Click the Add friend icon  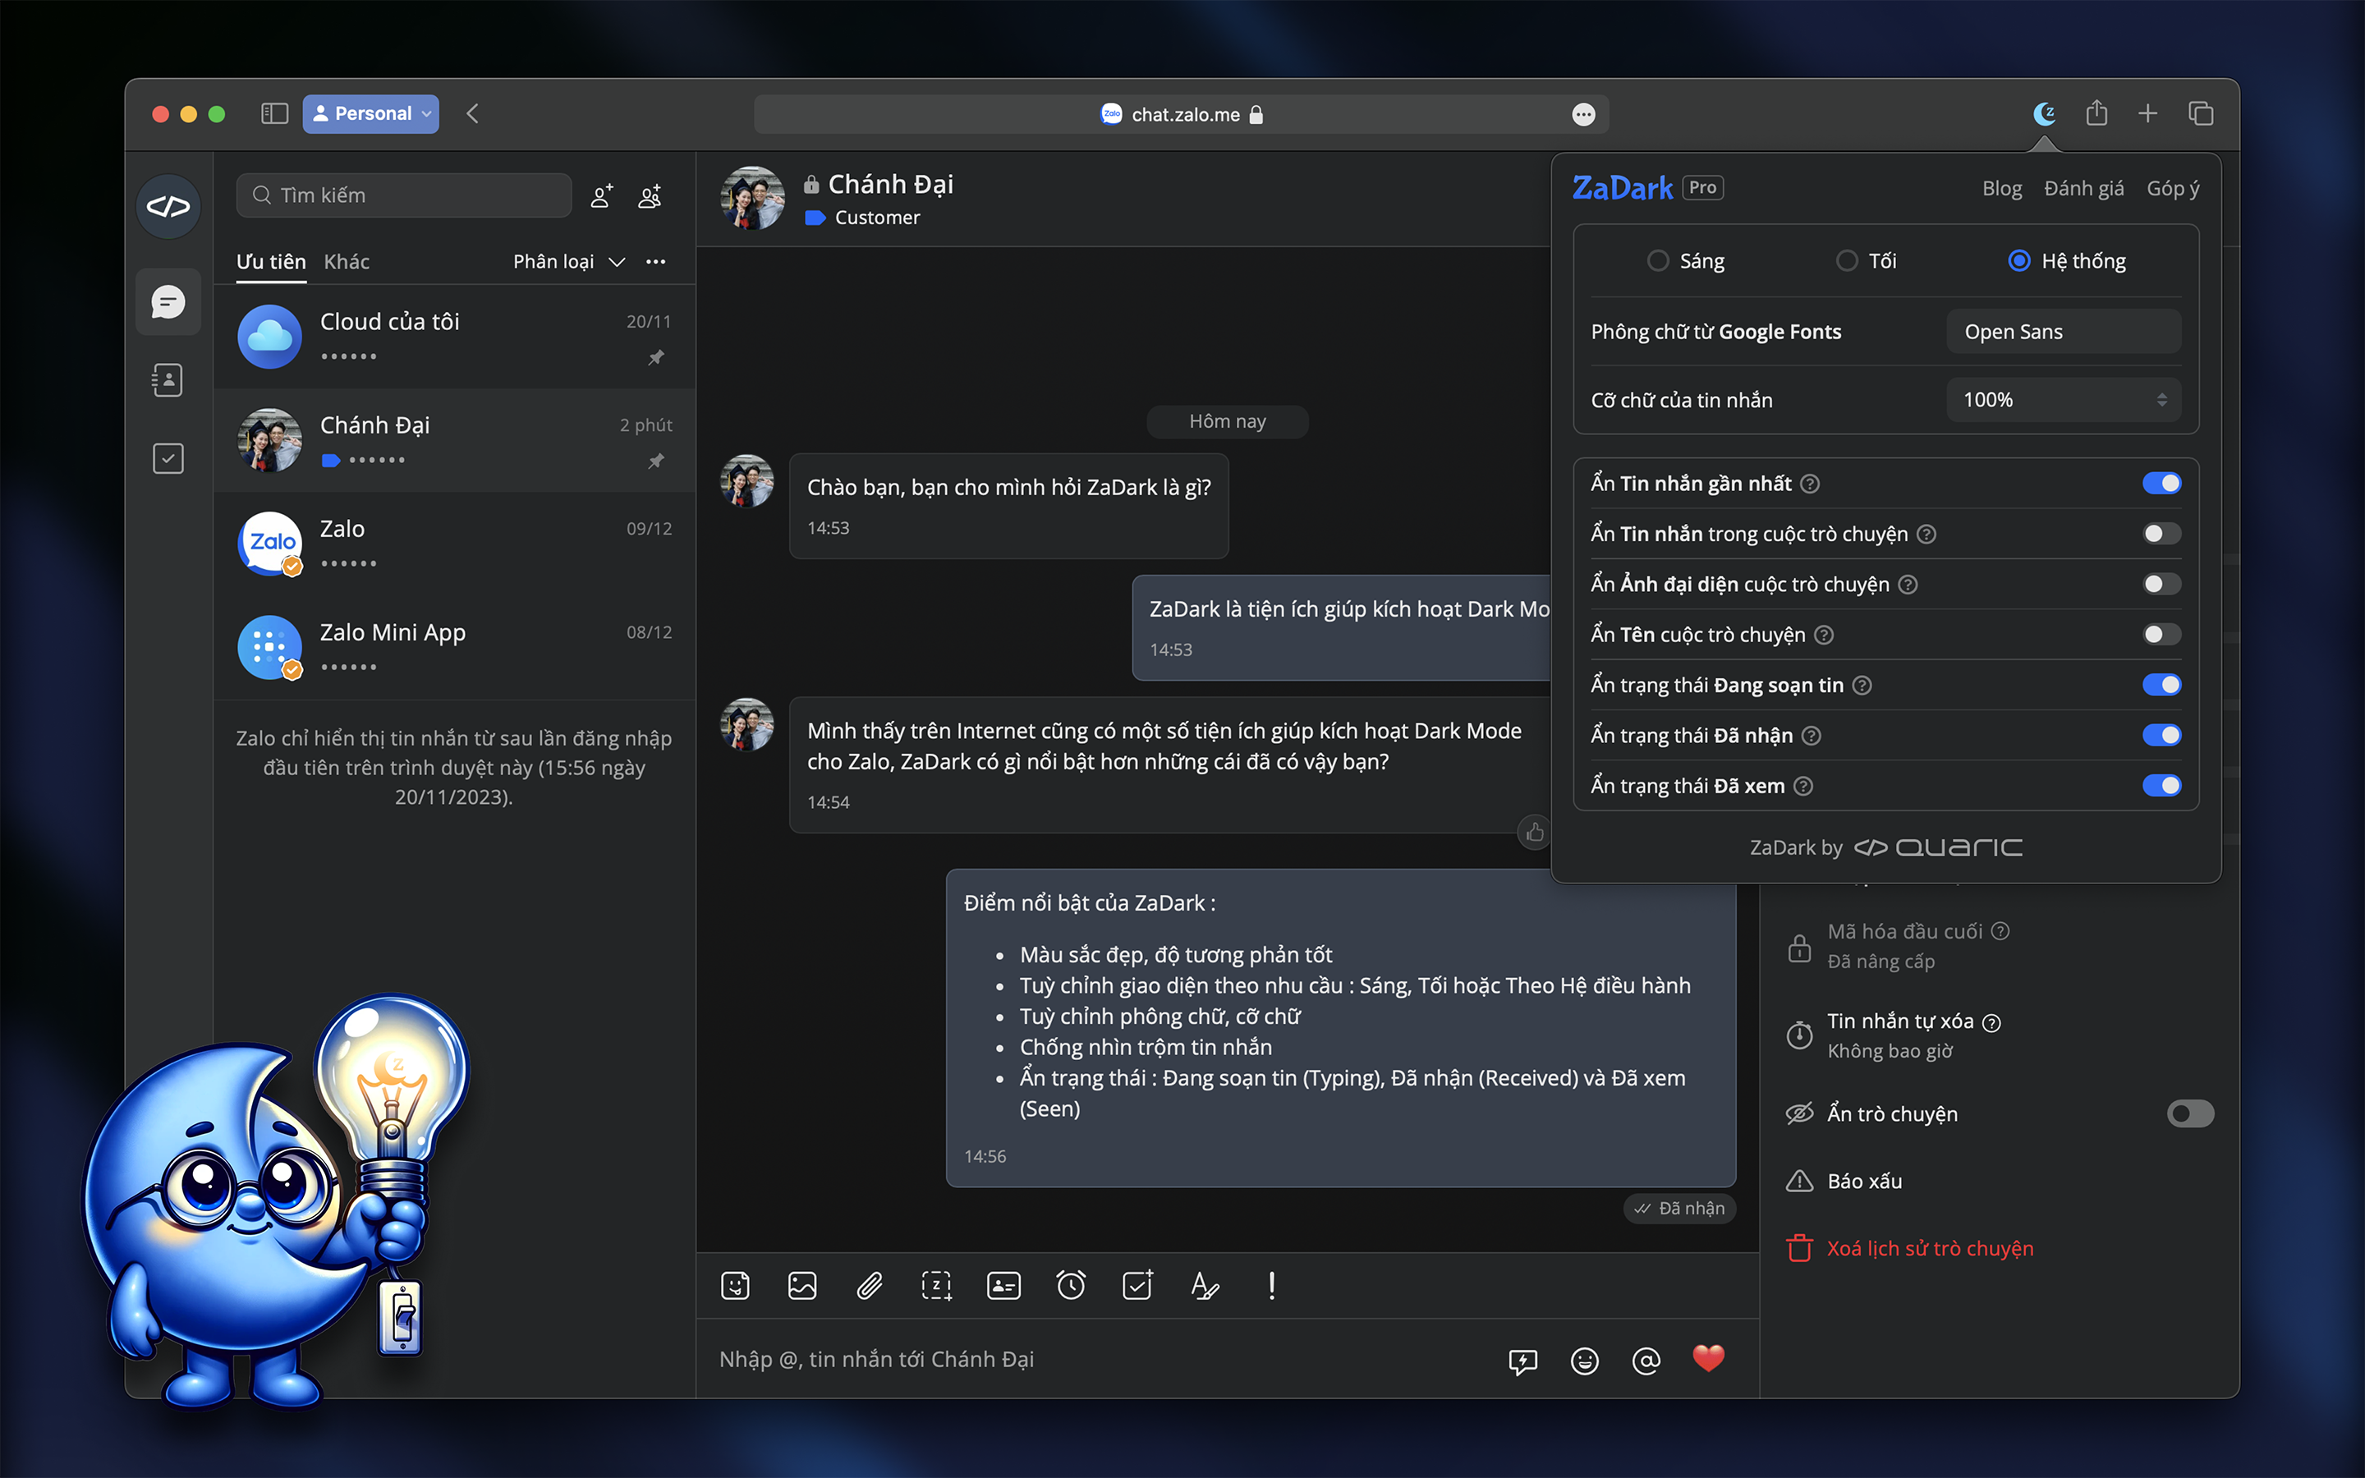tap(602, 195)
